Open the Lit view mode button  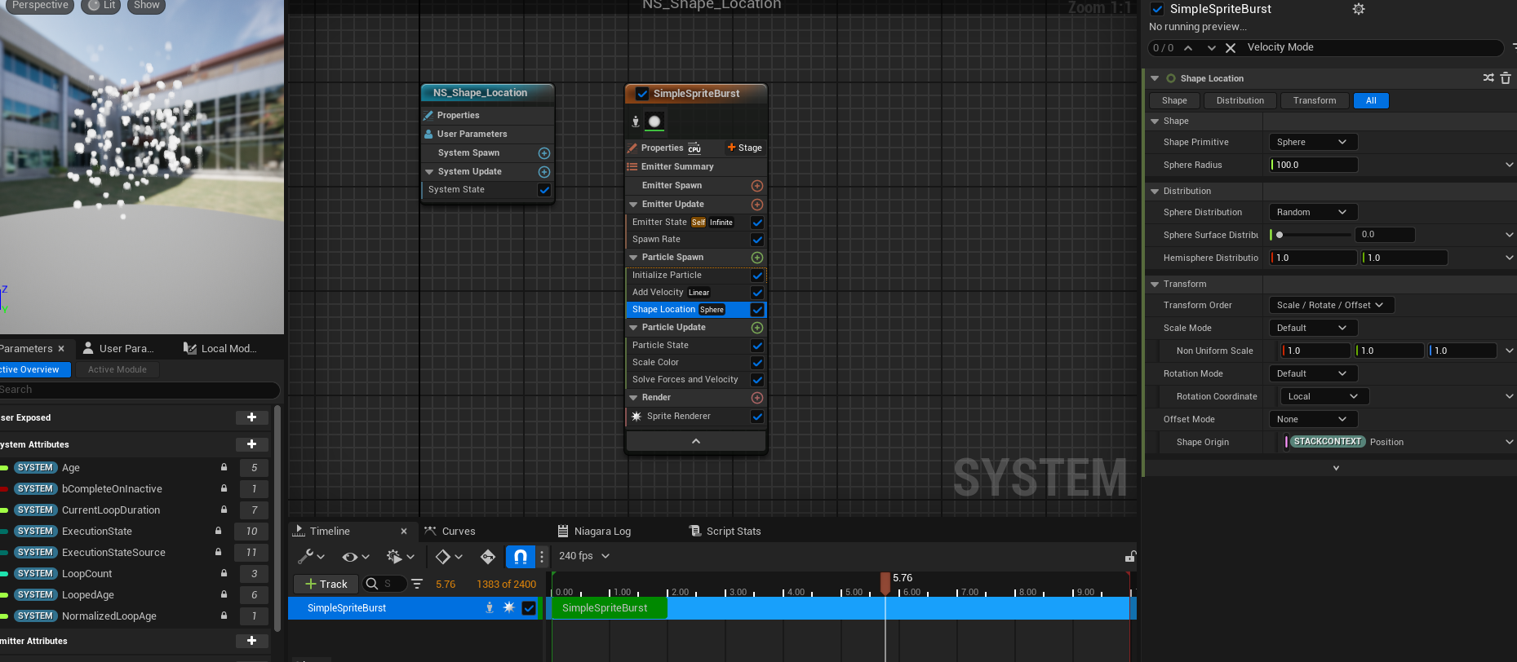click(102, 6)
